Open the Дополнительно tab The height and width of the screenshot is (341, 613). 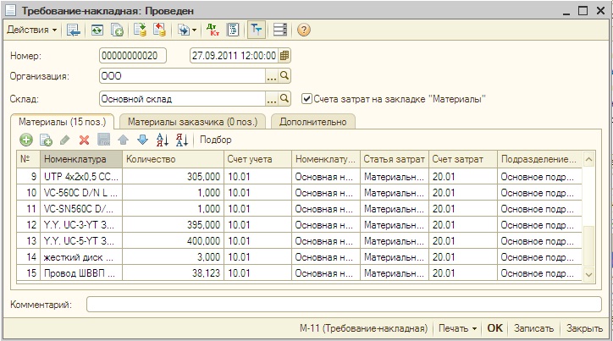pyautogui.click(x=313, y=122)
